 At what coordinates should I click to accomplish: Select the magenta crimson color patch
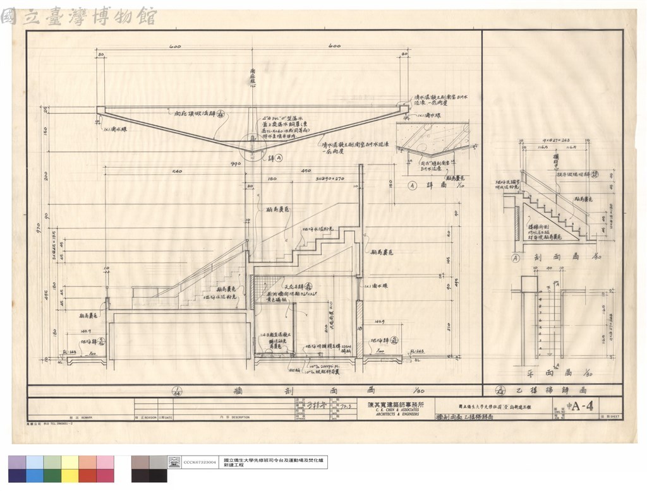[106, 476]
